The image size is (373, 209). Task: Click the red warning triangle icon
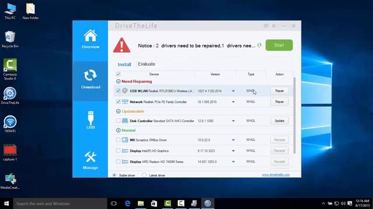pos(122,45)
